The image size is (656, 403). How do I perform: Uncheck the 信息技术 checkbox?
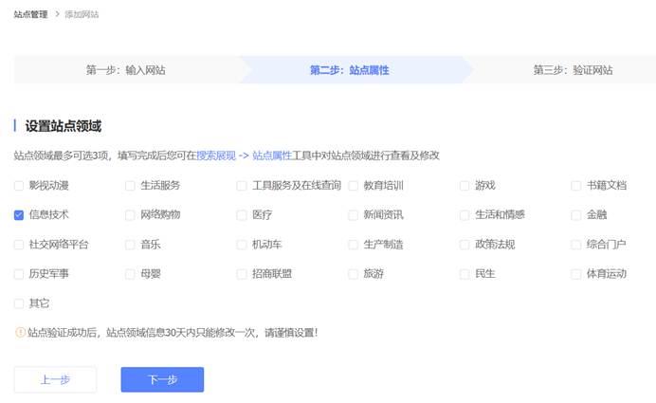[x=19, y=215]
